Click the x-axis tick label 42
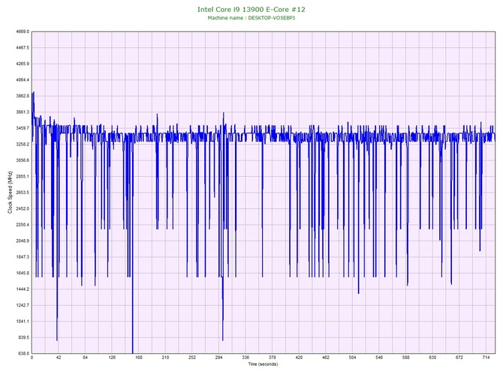 coord(59,358)
